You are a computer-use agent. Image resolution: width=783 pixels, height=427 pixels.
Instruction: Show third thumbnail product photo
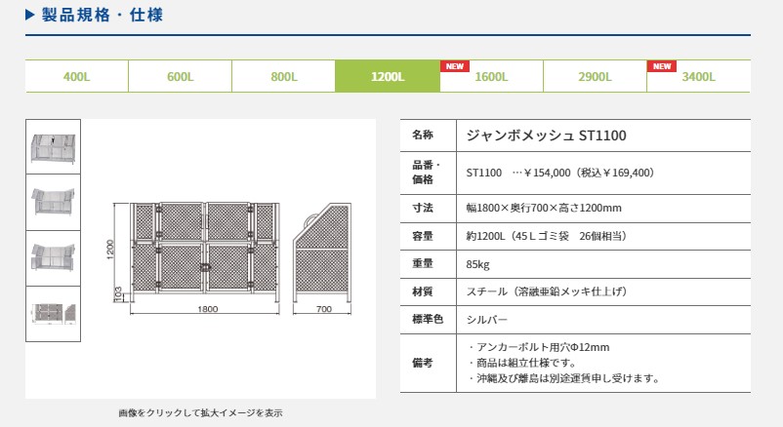[53, 258]
